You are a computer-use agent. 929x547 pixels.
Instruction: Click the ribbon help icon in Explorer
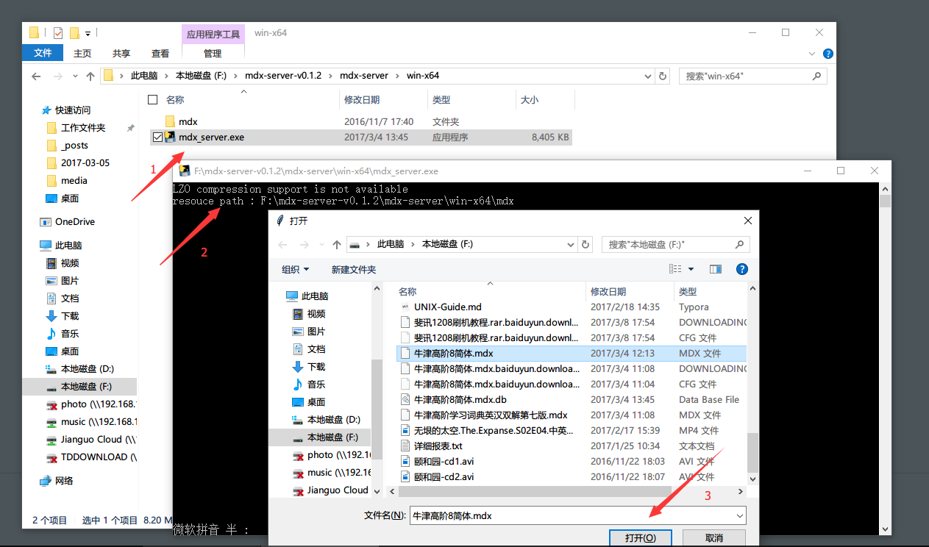tap(827, 54)
